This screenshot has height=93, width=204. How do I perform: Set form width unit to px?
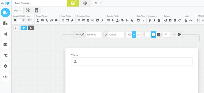pyautogui.click(x=138, y=35)
